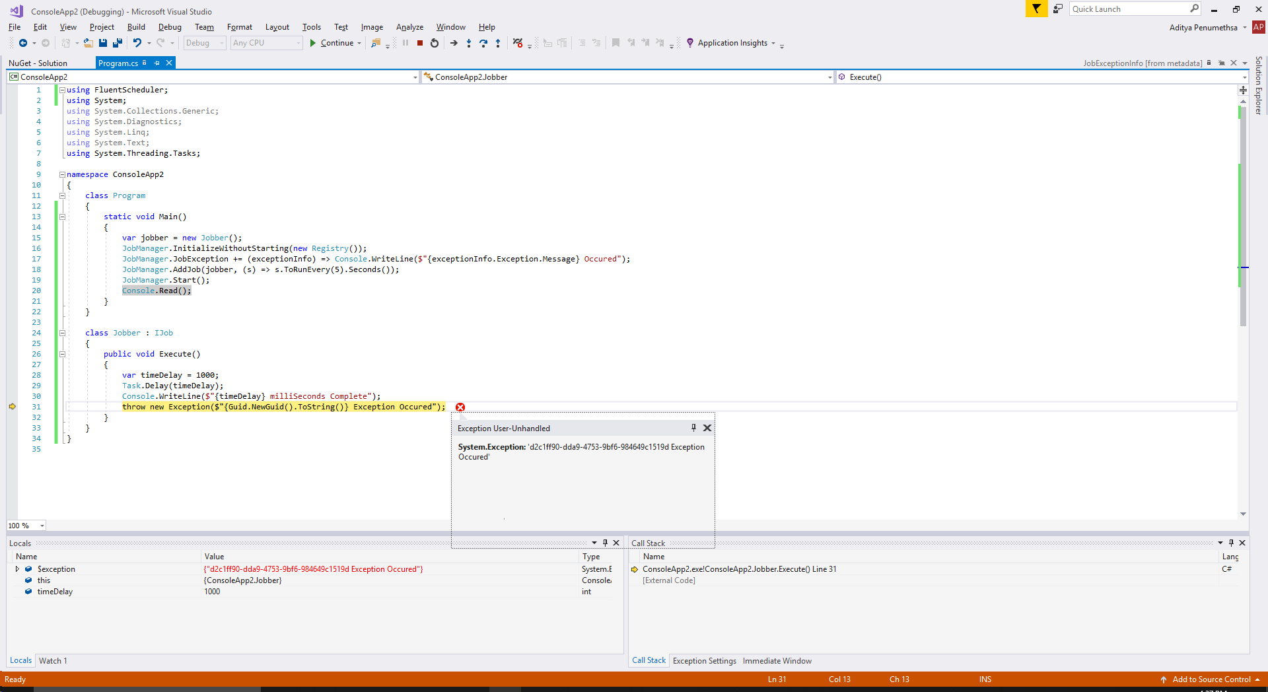
Task: Click the Step Out icon
Action: (x=499, y=43)
